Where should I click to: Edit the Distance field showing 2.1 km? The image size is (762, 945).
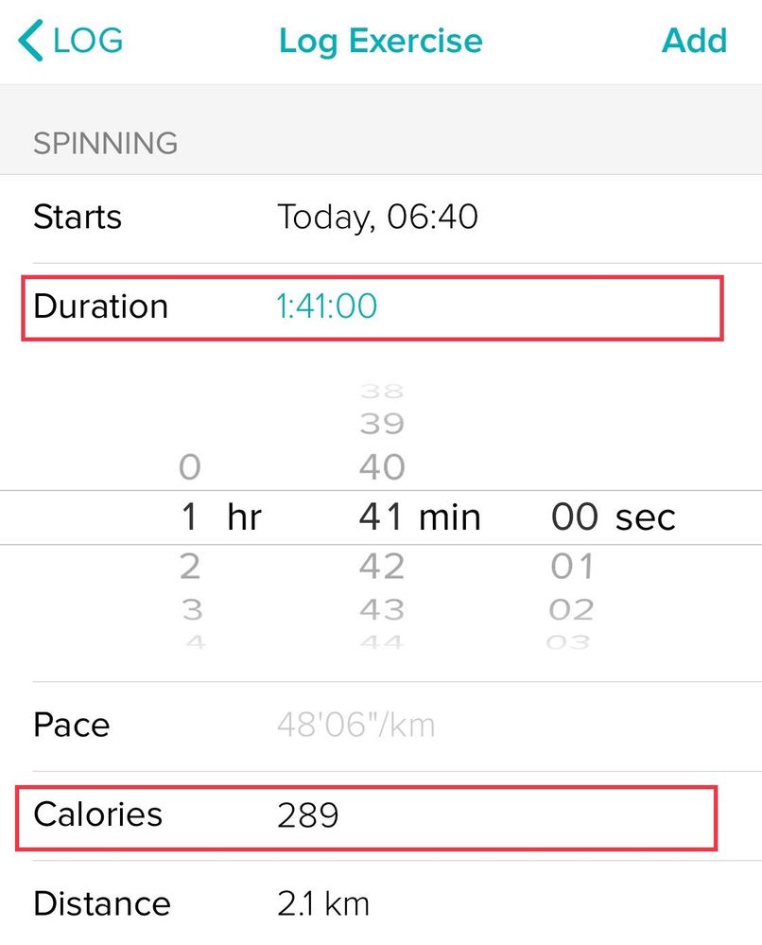(x=323, y=904)
